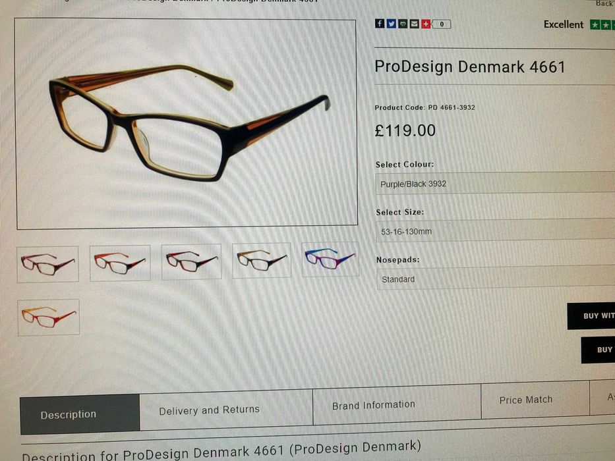Click the upper black BUY WITH button
Viewport: 615px width, 461px height.
click(591, 316)
